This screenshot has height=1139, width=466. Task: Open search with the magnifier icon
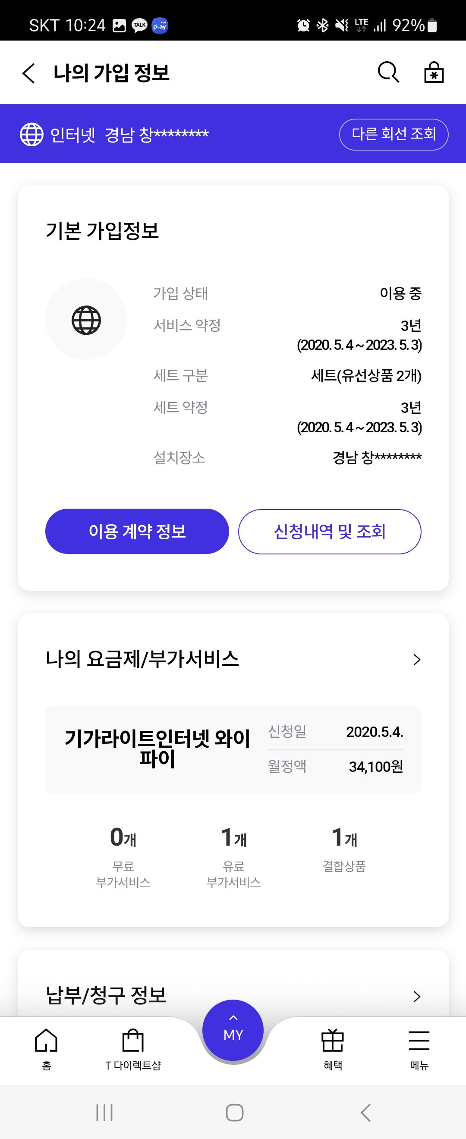389,72
